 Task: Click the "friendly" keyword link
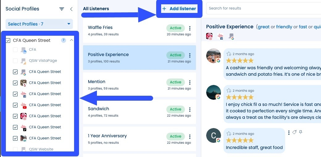tap(284, 27)
